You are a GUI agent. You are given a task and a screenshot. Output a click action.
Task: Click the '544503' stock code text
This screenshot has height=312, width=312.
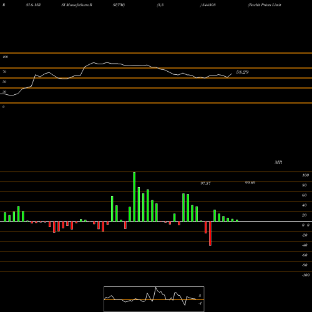coord(208,5)
